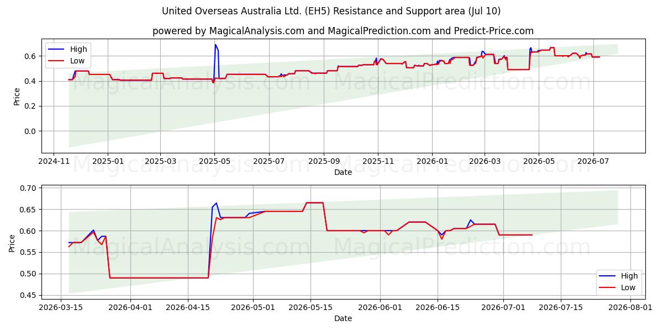Click the 0.4 price tick label

pyautogui.click(x=31, y=81)
